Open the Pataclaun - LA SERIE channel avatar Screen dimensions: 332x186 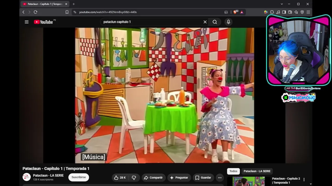pos(27,177)
